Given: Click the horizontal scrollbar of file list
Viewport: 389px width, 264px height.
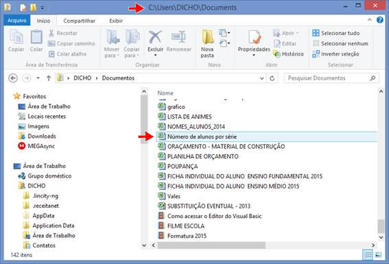Looking at the screenshot, I should (x=211, y=245).
